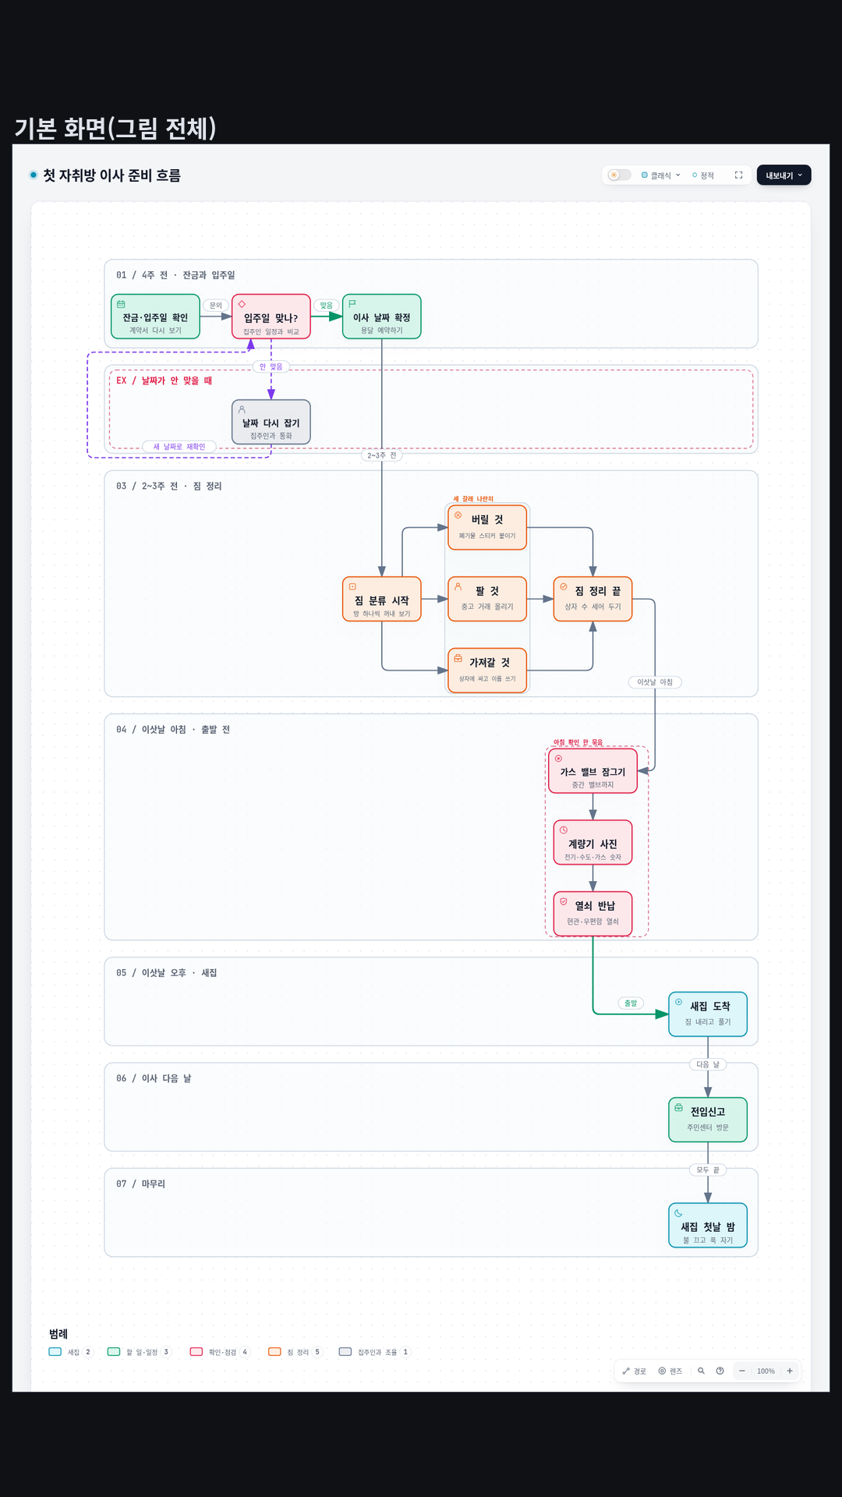Activate the 렌즈 lens tool
Screen dimensions: 842x1497
point(670,1371)
